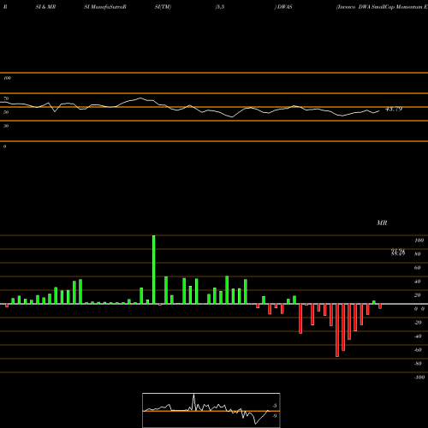Click the -60 label on MR axis
428x428 pixels.
(x=418, y=350)
